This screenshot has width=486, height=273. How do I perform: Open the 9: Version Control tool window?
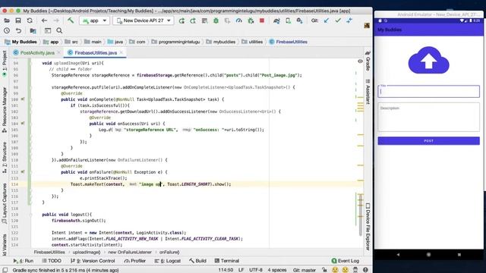[x=93, y=261]
